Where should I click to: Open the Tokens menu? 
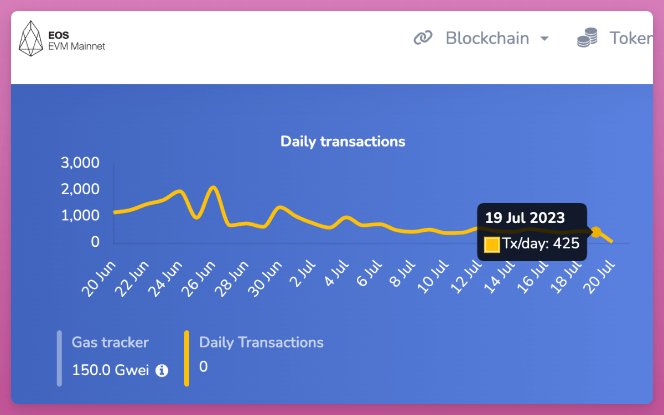click(630, 38)
